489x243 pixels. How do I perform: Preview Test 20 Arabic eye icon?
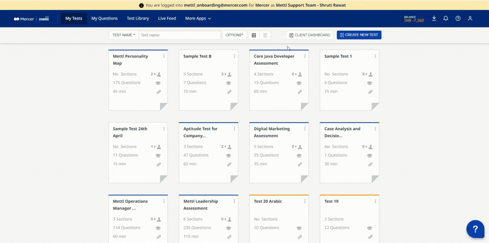(299, 228)
